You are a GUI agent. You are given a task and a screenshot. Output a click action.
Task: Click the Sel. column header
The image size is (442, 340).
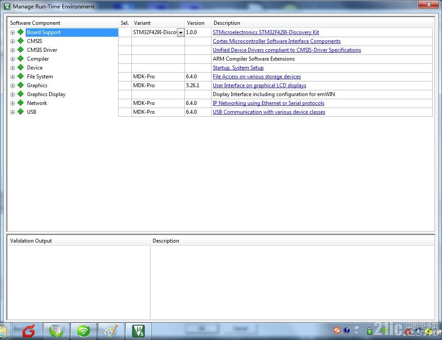click(x=125, y=23)
